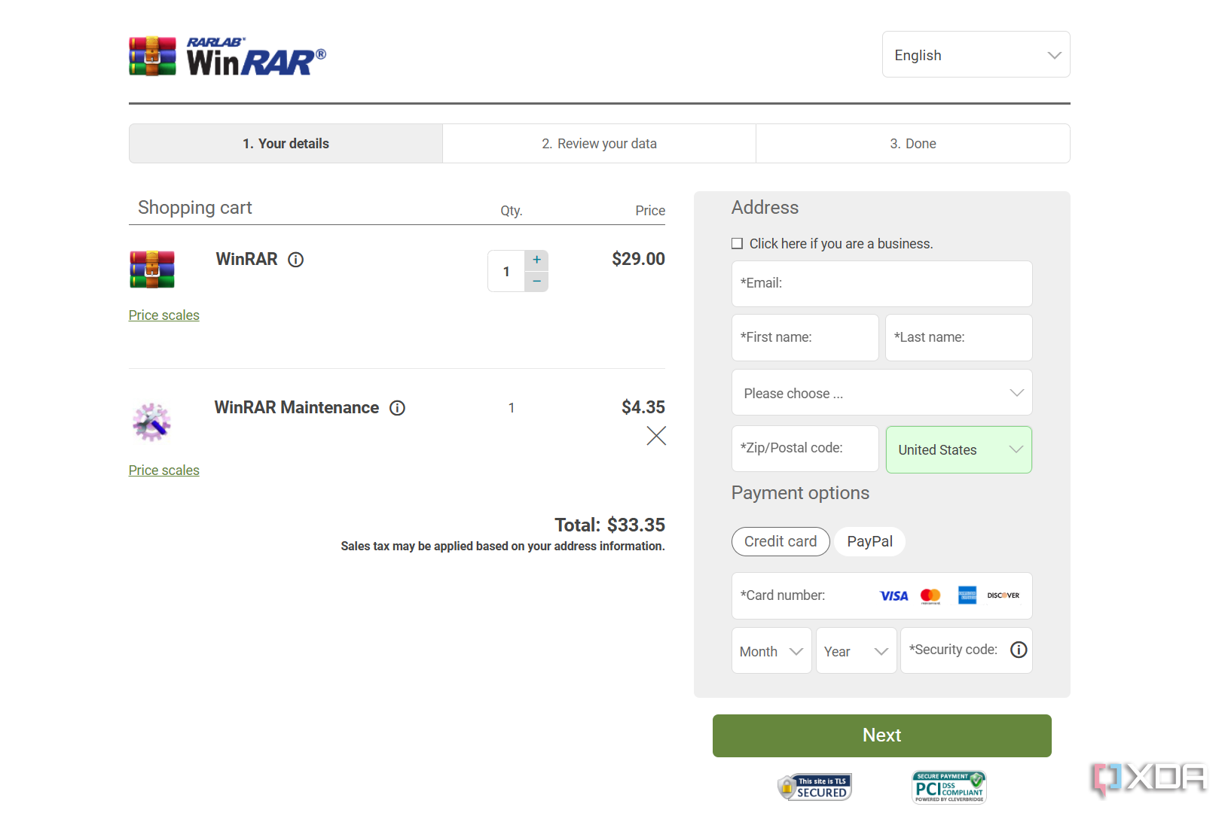1225x816 pixels.
Task: Increase WinRAR quantity with plus button
Action: click(x=536, y=260)
